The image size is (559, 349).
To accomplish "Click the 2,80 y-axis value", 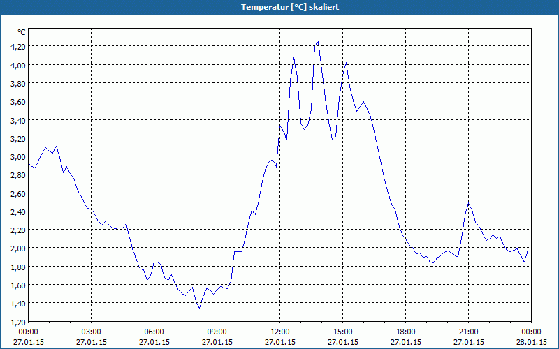I will [18, 175].
